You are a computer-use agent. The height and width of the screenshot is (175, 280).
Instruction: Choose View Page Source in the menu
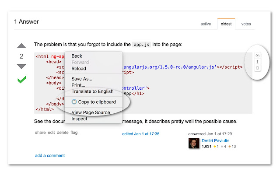coord(91,112)
